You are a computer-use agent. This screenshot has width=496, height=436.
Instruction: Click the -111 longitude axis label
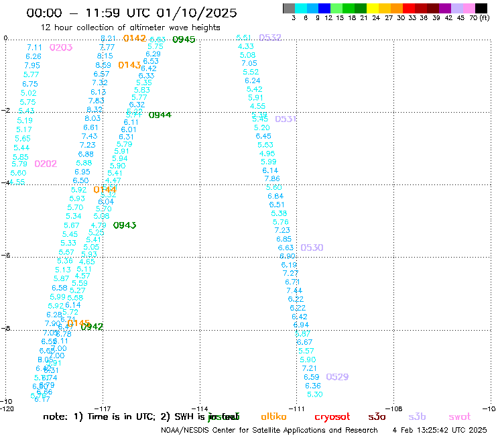tap(297, 408)
